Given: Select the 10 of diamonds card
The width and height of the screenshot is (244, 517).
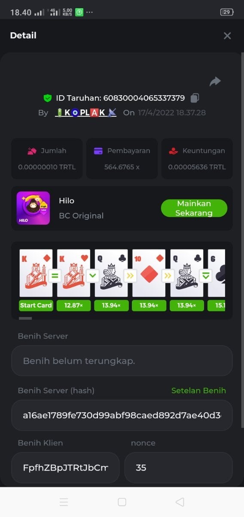Looking at the screenshot, I should (x=149, y=273).
